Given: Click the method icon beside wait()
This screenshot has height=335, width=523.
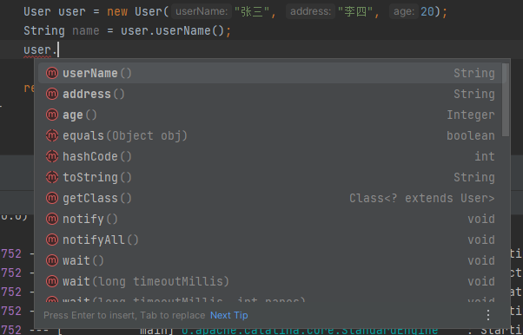Looking at the screenshot, I should [52, 260].
